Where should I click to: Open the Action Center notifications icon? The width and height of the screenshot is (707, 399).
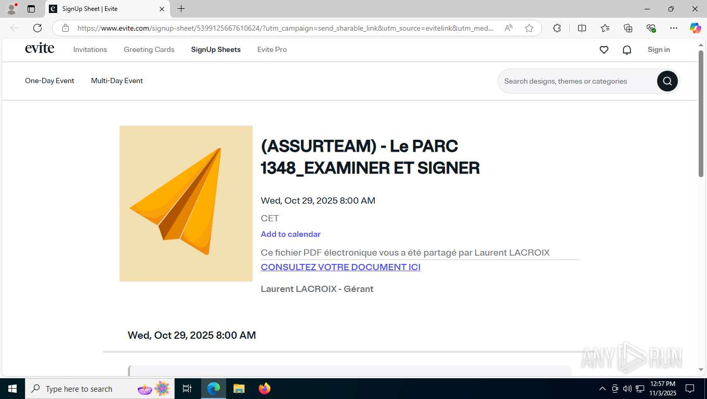[x=690, y=389]
